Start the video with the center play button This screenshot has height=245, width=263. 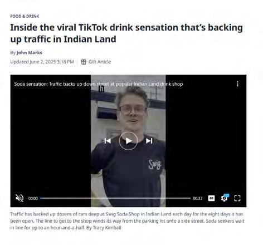coord(128,141)
